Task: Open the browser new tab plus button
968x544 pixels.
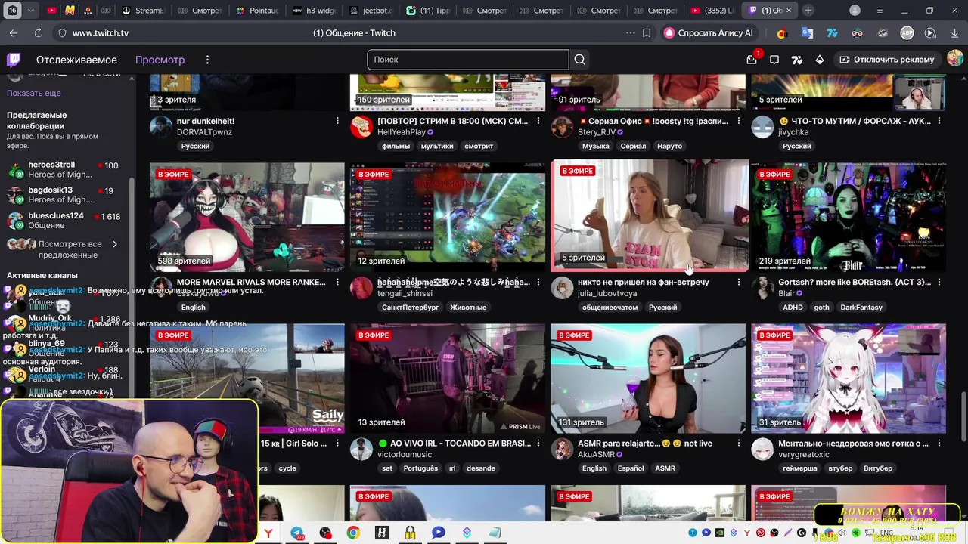Action: tap(808, 11)
